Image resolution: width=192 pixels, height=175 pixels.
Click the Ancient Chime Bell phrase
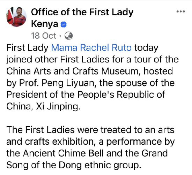(x=63, y=153)
